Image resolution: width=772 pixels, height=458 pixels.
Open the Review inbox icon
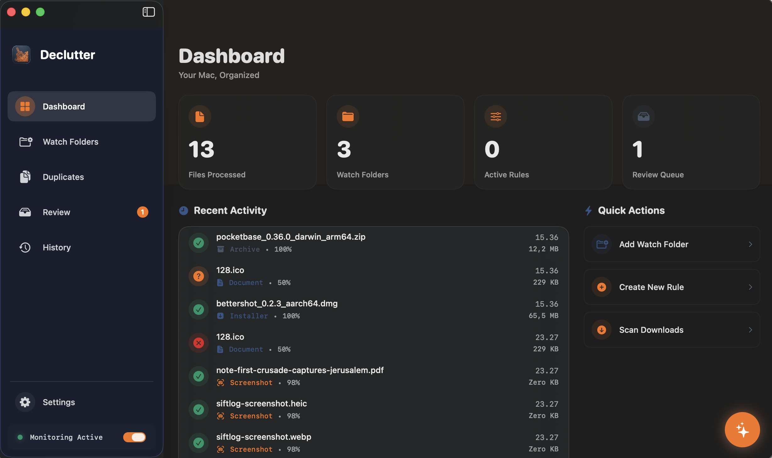[x=25, y=212]
